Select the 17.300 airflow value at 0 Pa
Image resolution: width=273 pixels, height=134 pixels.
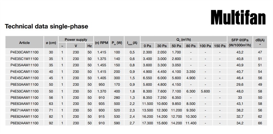point(147,123)
